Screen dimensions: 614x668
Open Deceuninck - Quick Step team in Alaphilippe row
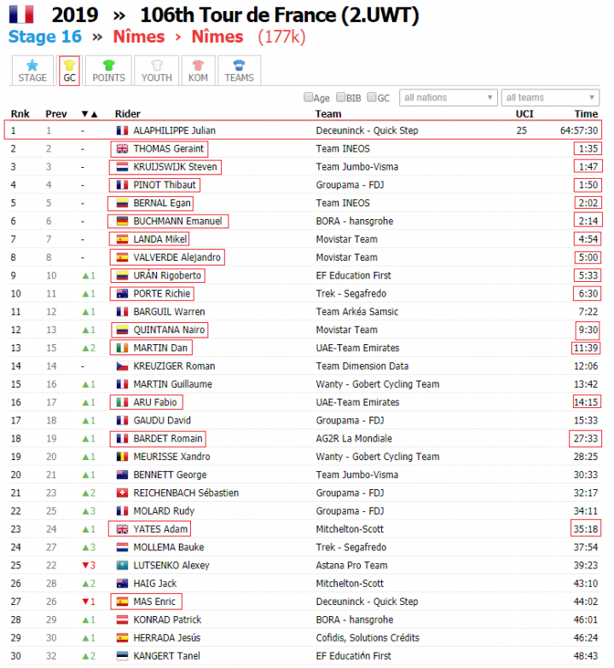pos(367,130)
